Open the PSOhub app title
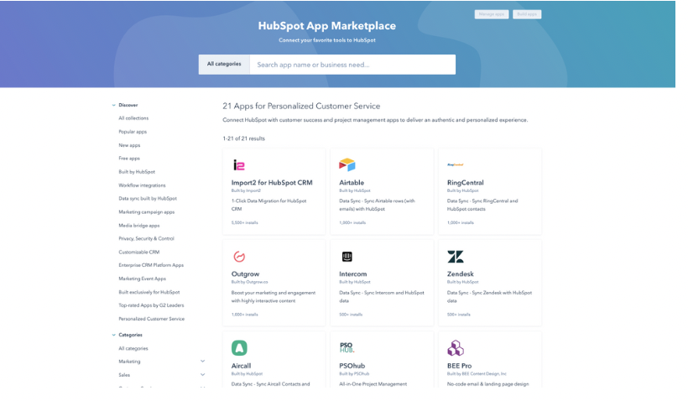This screenshot has width=688, height=401. [x=352, y=366]
